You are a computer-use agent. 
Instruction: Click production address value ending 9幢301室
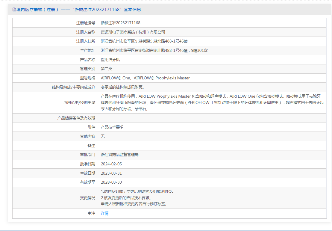coord(154,50)
